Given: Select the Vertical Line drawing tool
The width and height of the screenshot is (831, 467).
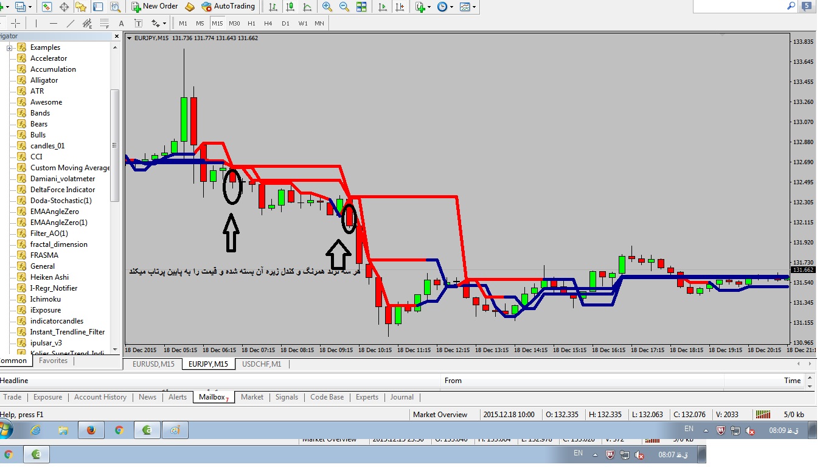Looking at the screenshot, I should click(x=36, y=23).
